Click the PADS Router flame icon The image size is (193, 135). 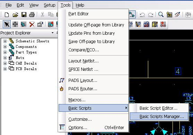click(62, 88)
